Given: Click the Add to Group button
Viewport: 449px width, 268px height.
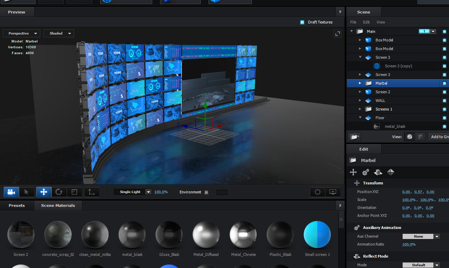Looking at the screenshot, I should tap(438, 137).
